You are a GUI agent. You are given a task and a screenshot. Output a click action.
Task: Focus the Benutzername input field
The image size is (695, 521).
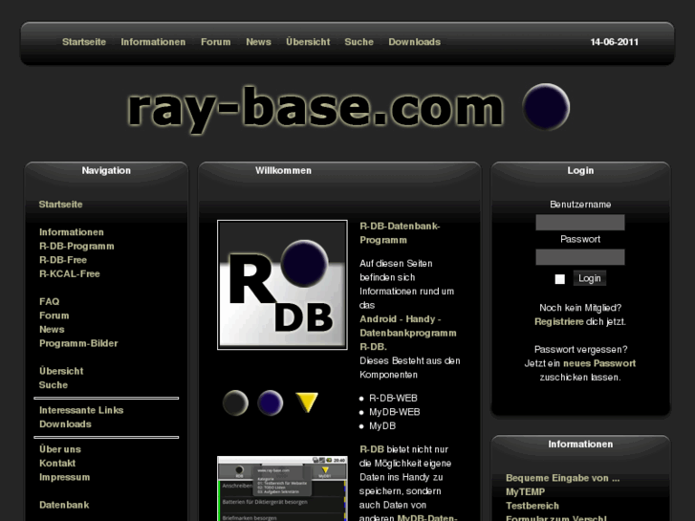pos(580,222)
